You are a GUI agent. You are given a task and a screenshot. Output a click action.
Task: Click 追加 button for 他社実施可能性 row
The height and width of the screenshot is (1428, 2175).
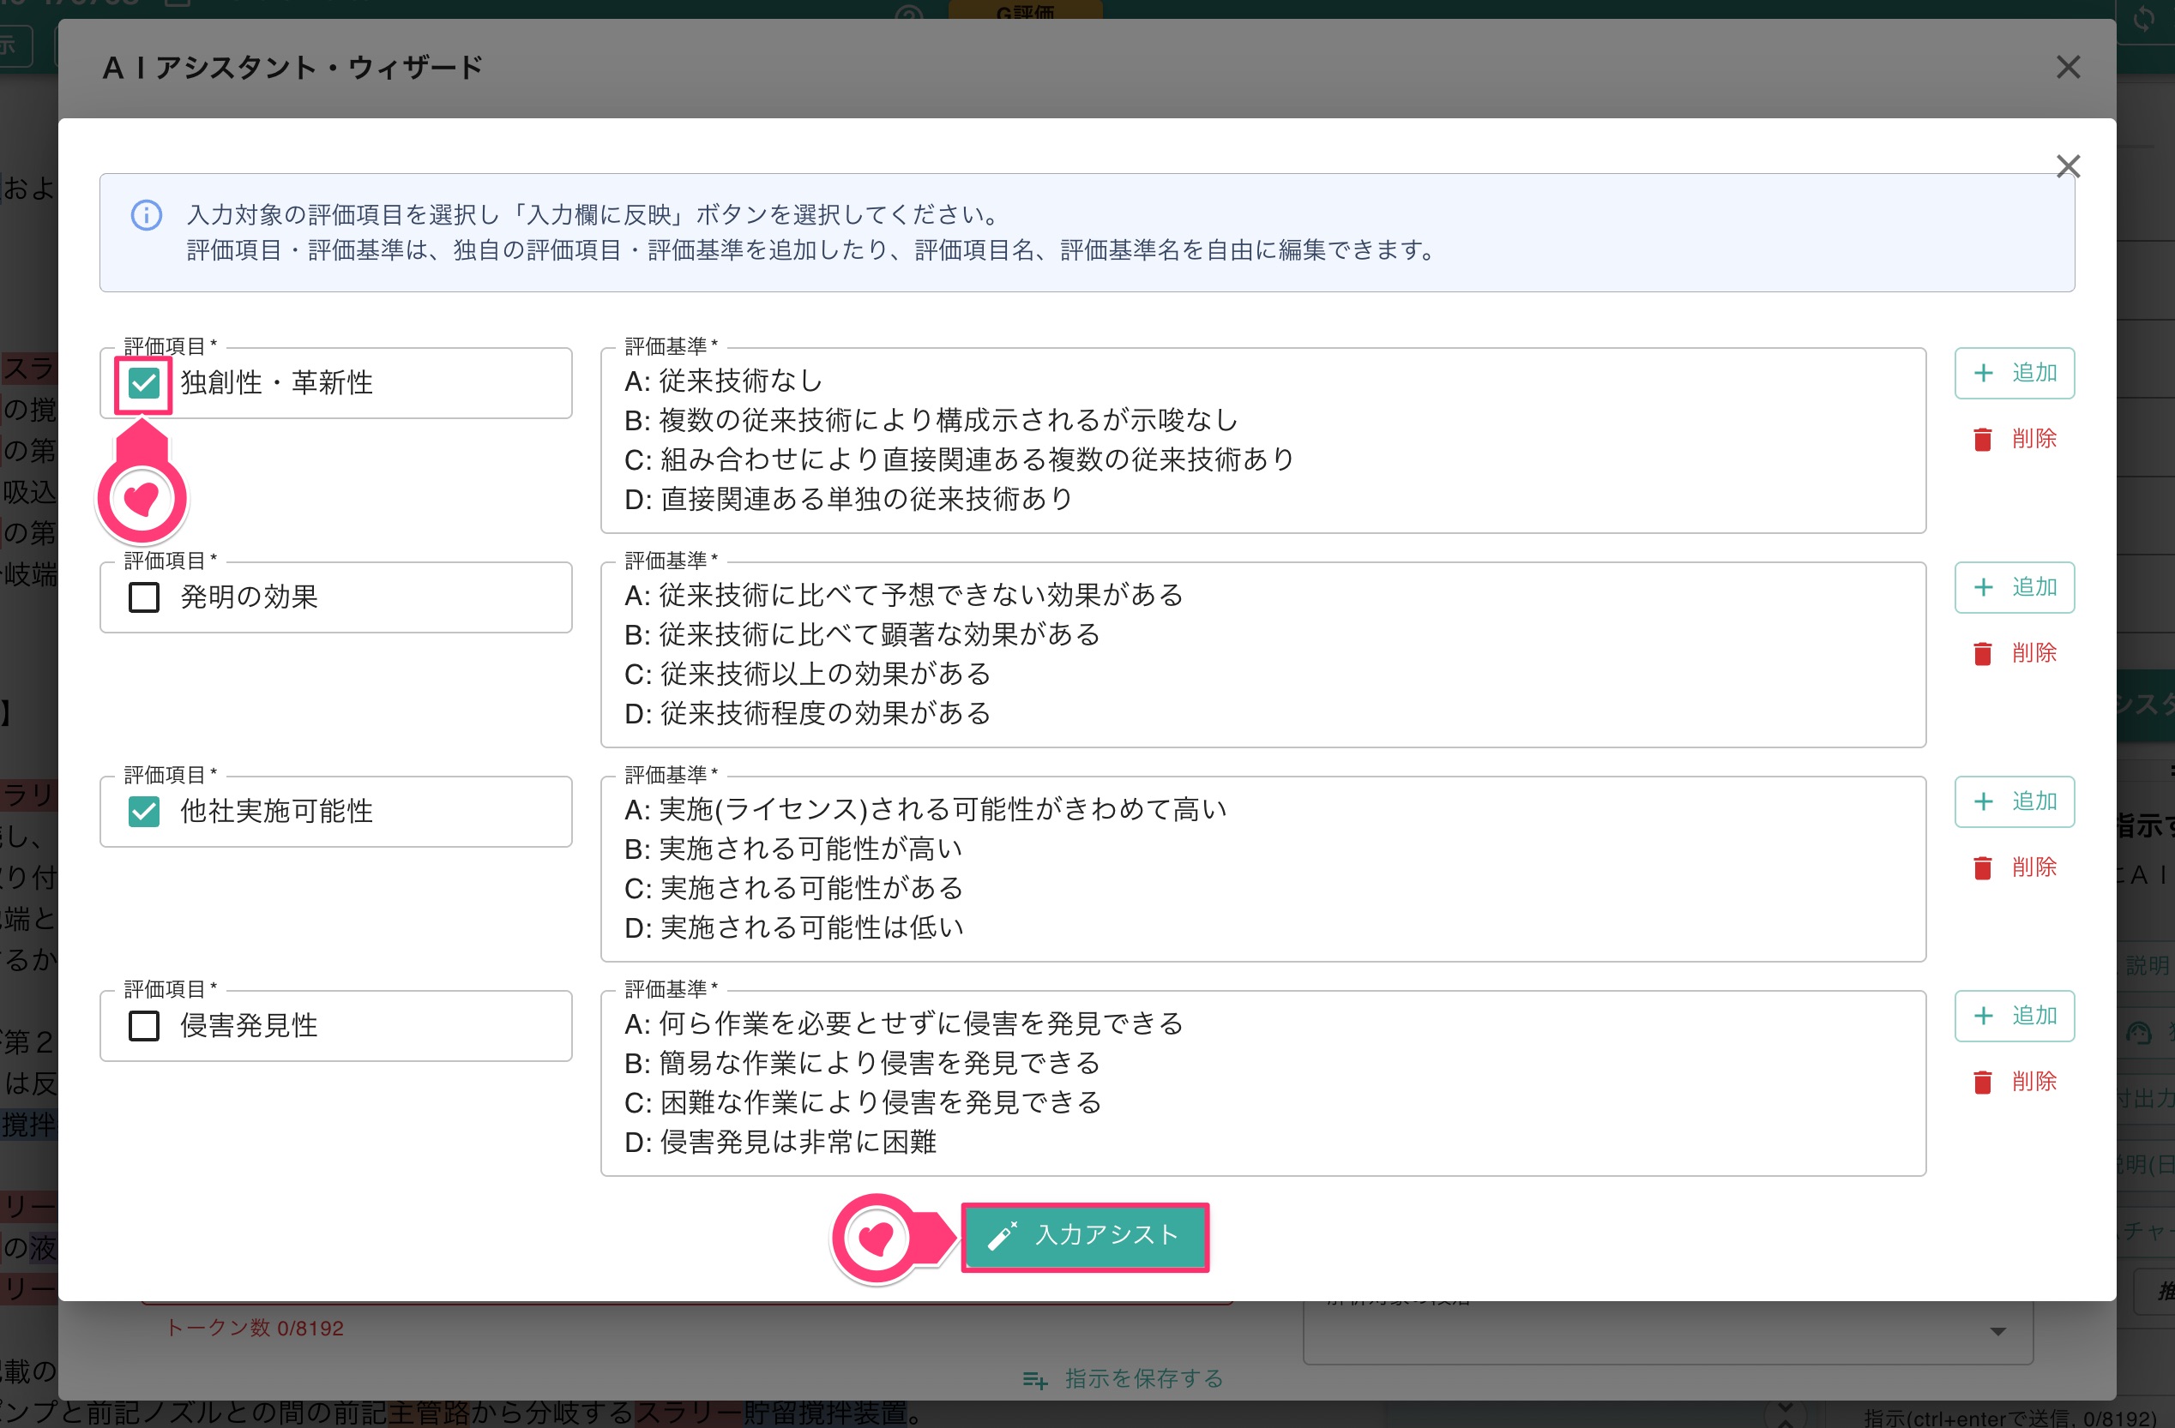pos(2014,801)
